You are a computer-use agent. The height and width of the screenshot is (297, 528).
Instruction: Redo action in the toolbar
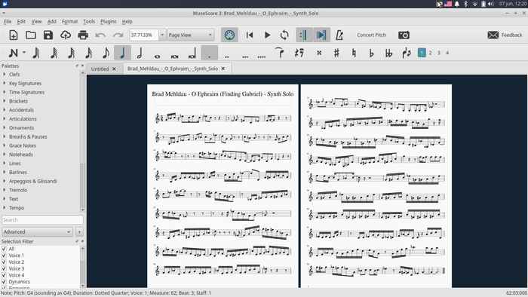[118, 35]
